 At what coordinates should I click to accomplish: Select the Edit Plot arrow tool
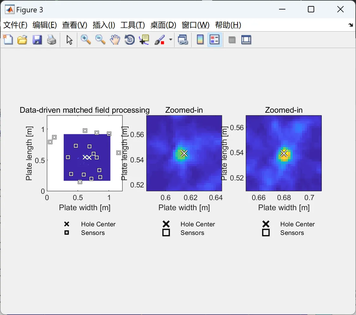click(69, 40)
